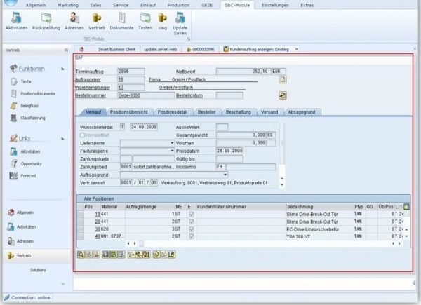The image size is (421, 305).
Task: Click the Zahlungsbed code field 0001
Action: 126,167
